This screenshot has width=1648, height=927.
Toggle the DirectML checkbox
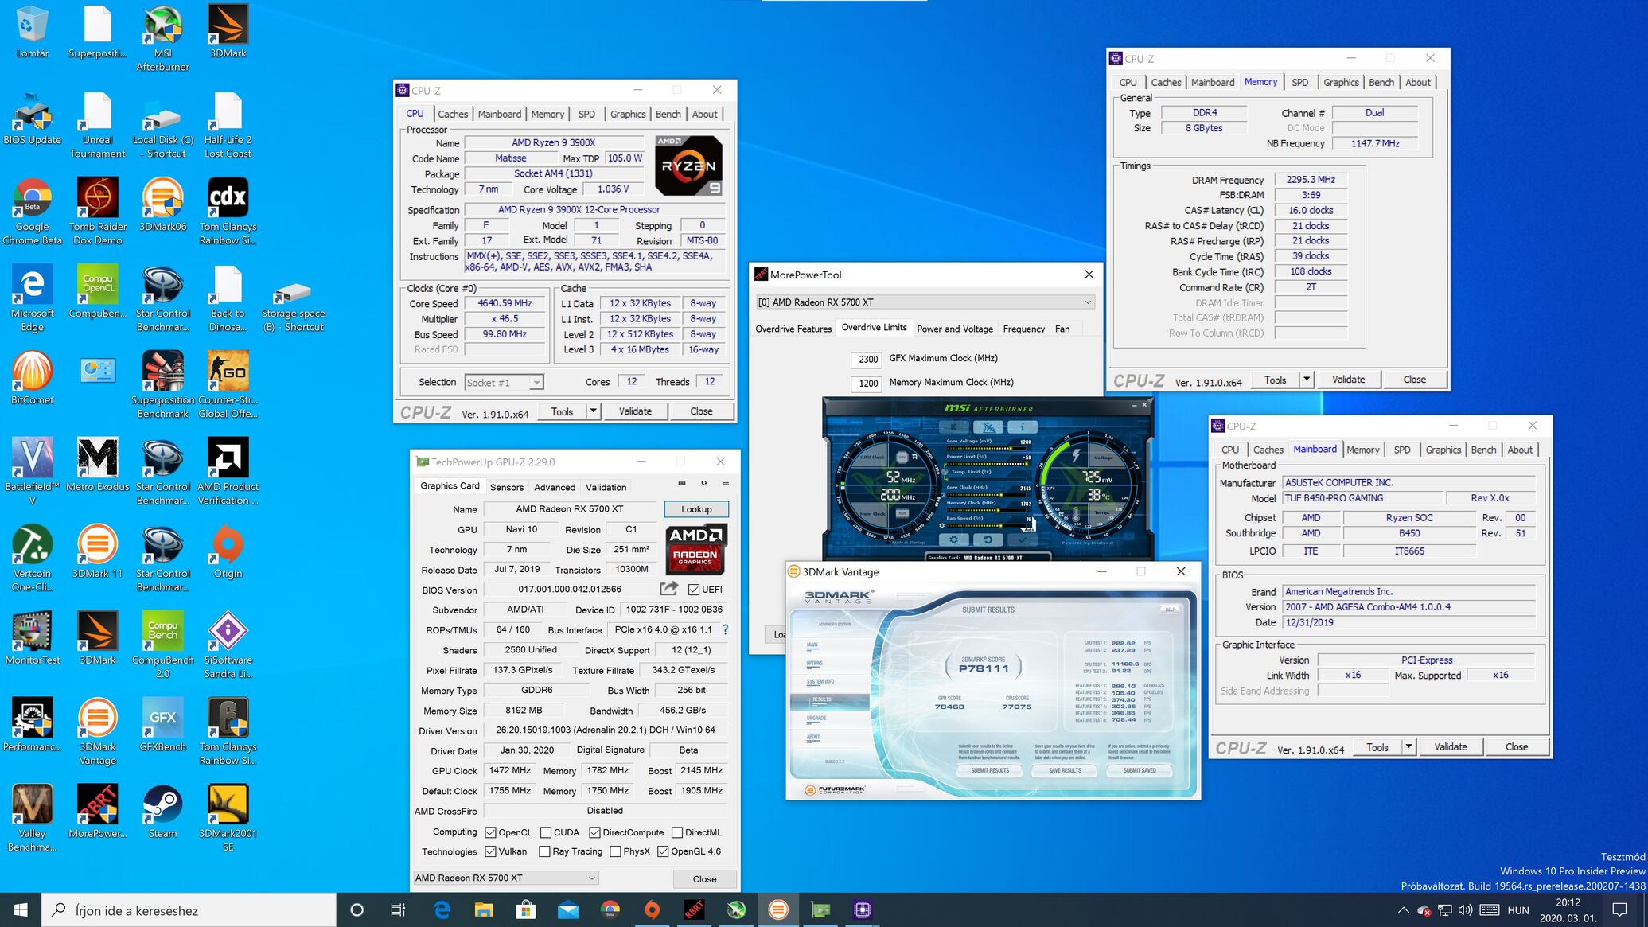click(x=677, y=832)
